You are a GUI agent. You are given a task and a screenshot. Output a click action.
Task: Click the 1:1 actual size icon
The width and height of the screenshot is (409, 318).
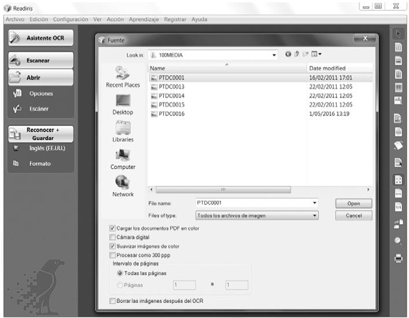click(399, 207)
